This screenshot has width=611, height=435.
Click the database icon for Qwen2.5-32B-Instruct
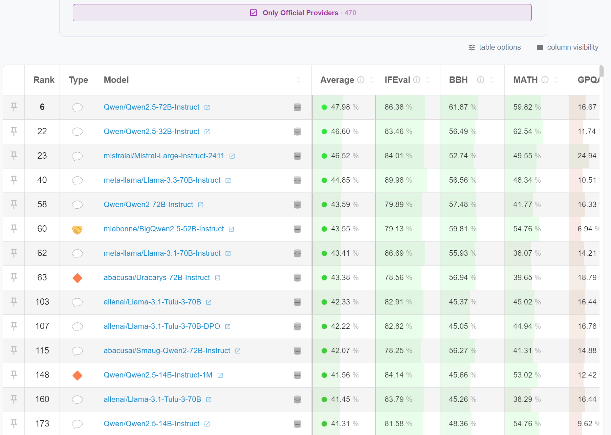[297, 132]
